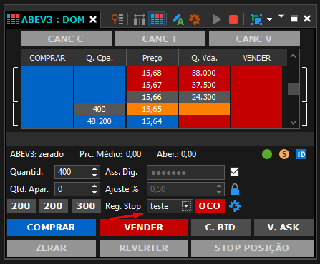320x264 pixels.
Task: Select the red grid DOM view icon
Action: click(157, 19)
